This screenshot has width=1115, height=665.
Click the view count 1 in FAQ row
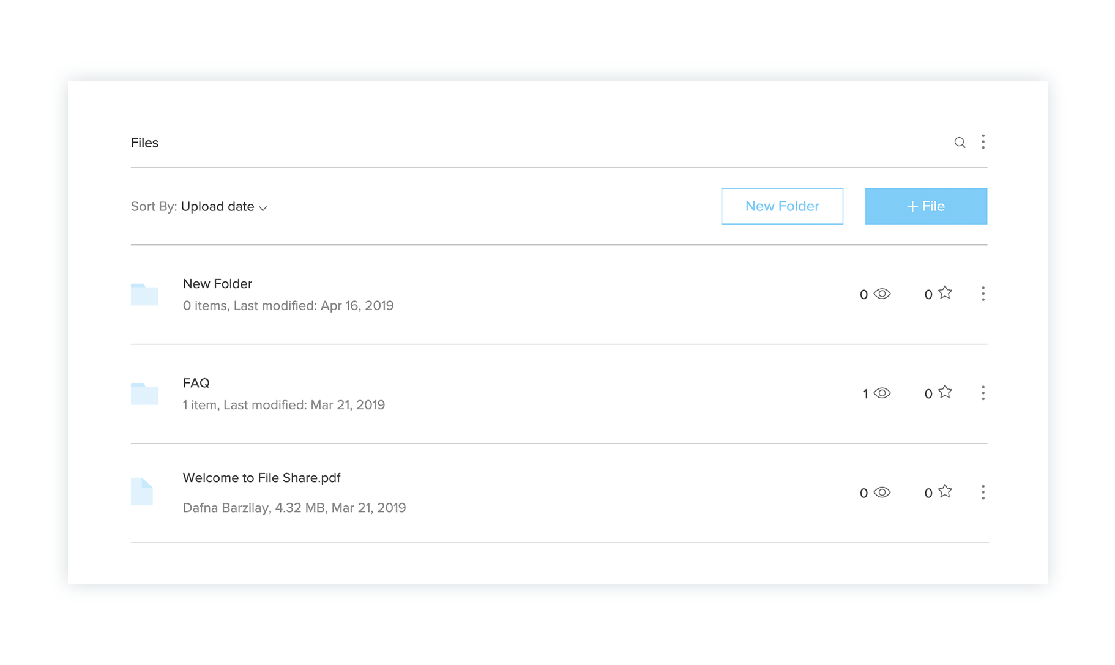coord(865,394)
